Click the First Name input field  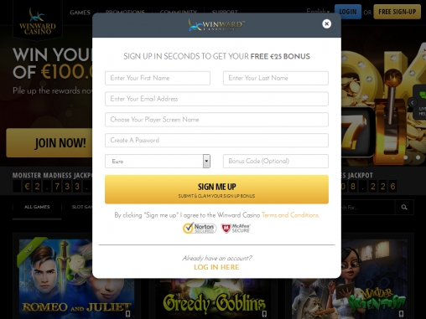pyautogui.click(x=158, y=78)
